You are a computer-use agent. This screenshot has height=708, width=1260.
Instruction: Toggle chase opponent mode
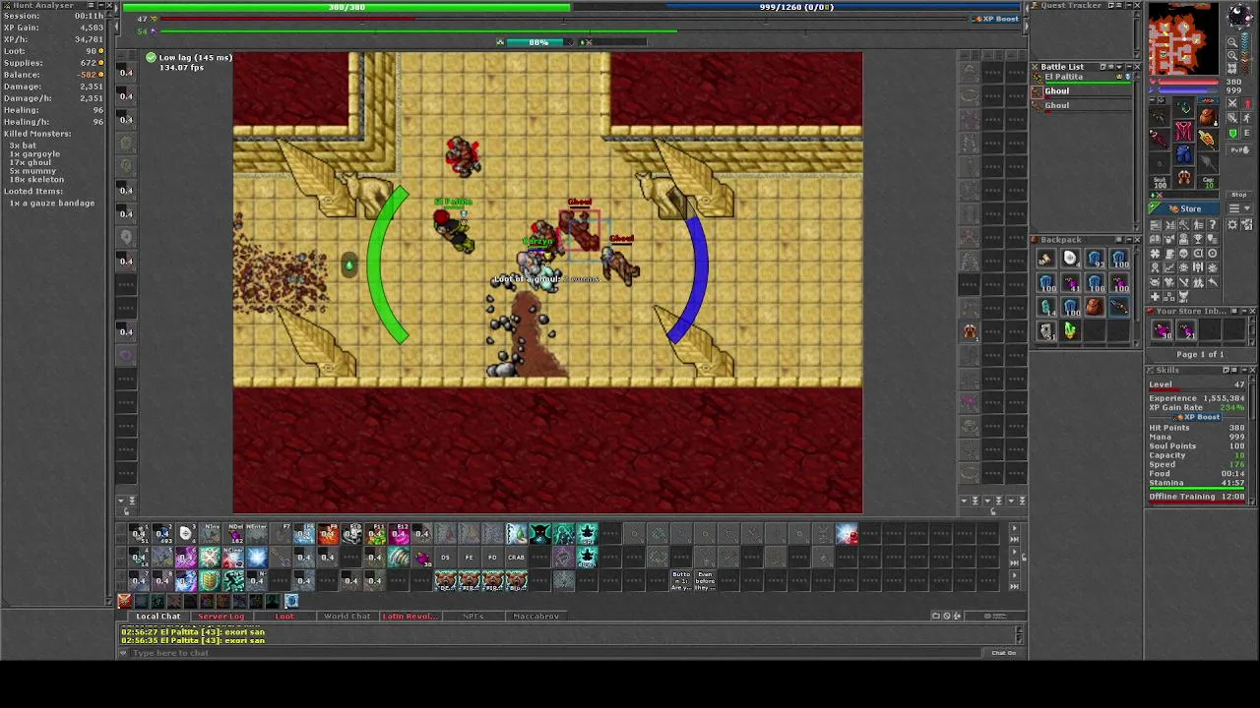1247,118
